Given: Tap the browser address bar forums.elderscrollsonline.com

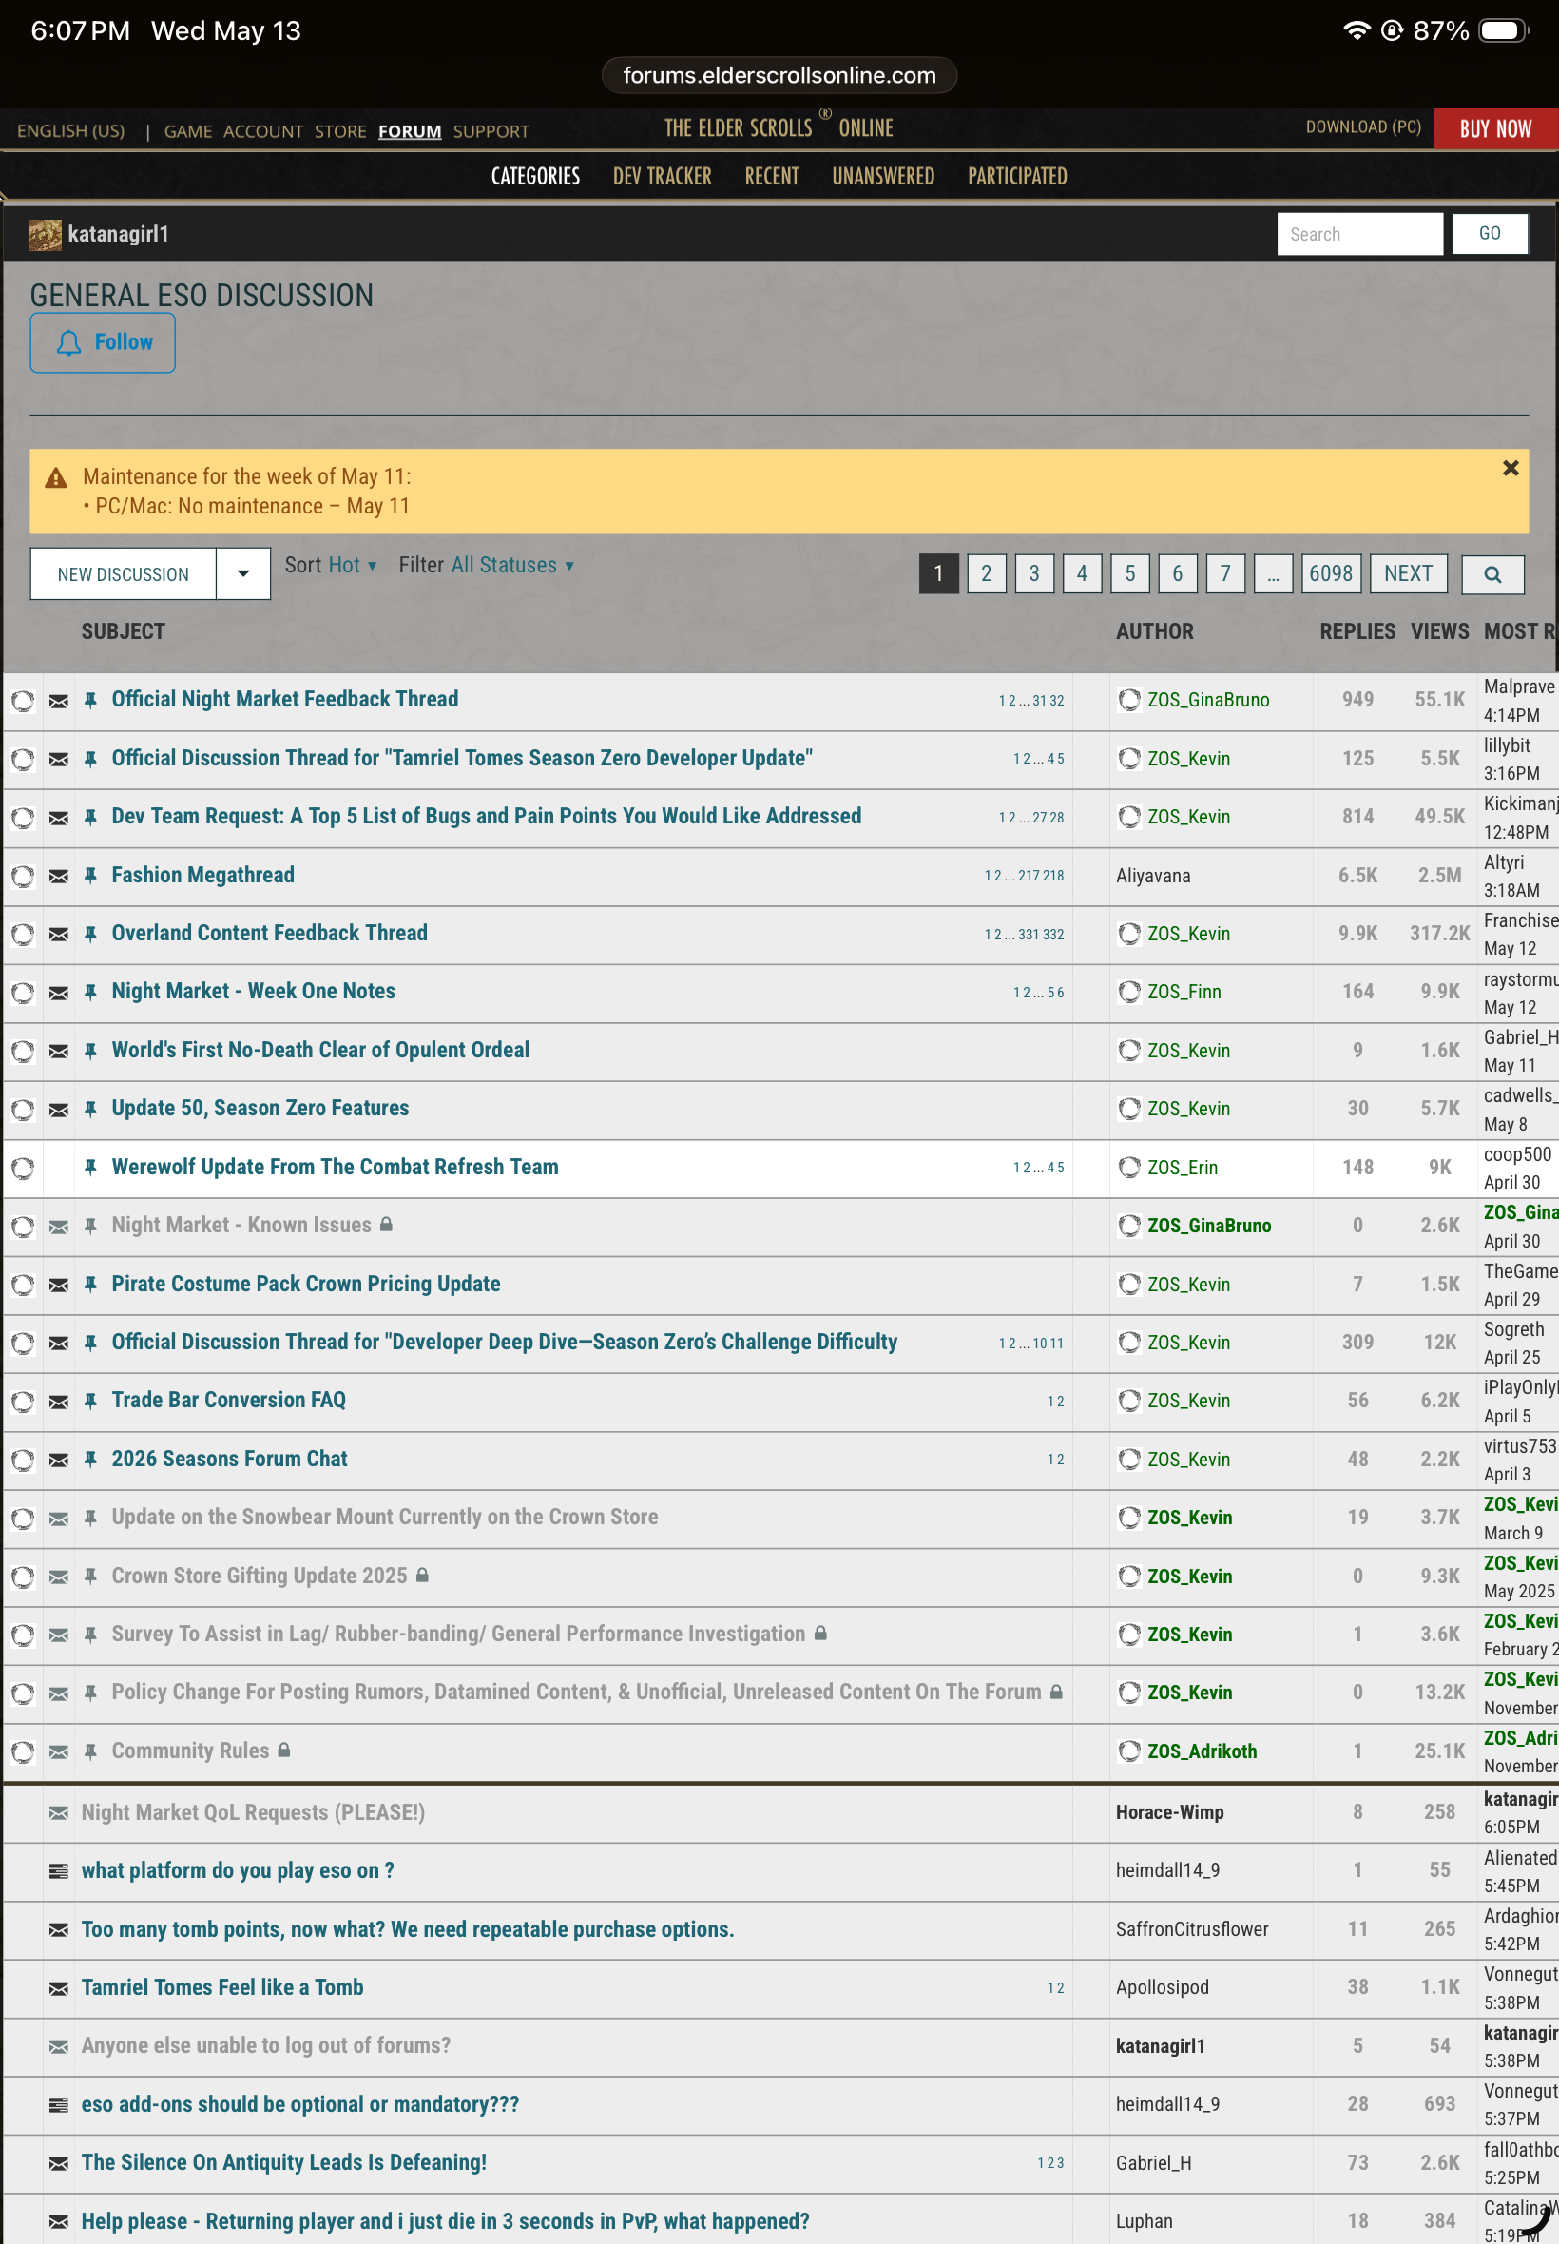Looking at the screenshot, I should (x=779, y=75).
